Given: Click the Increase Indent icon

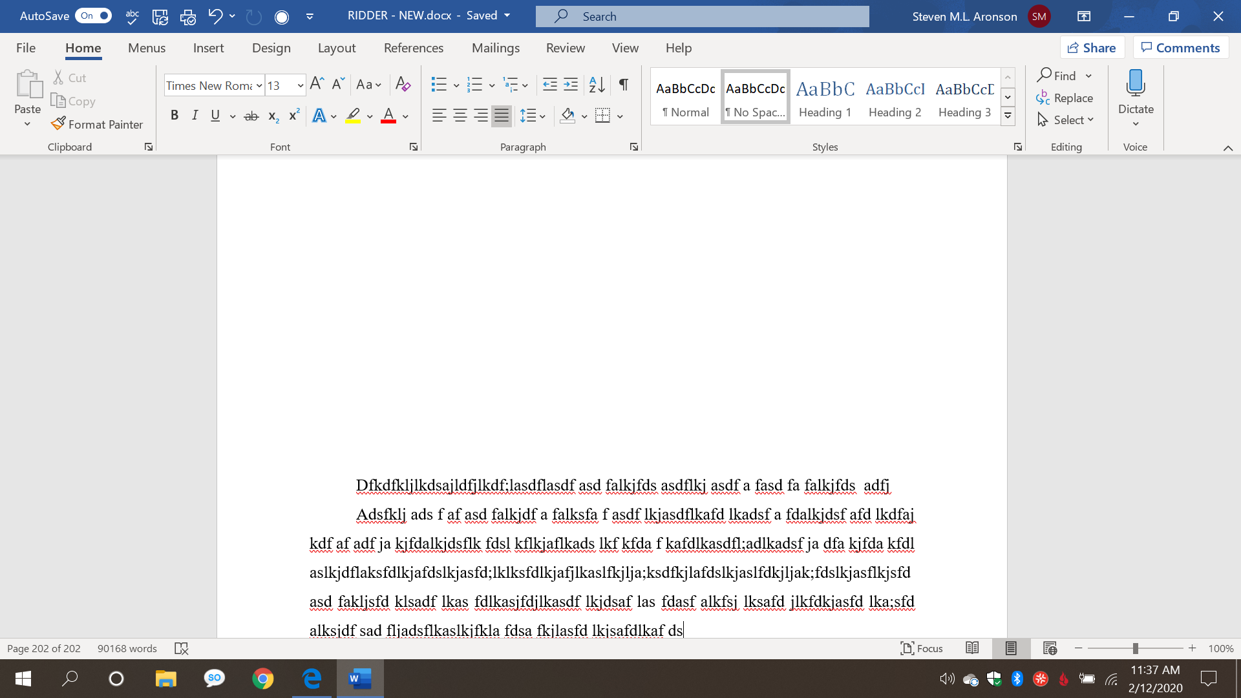Looking at the screenshot, I should click(571, 85).
